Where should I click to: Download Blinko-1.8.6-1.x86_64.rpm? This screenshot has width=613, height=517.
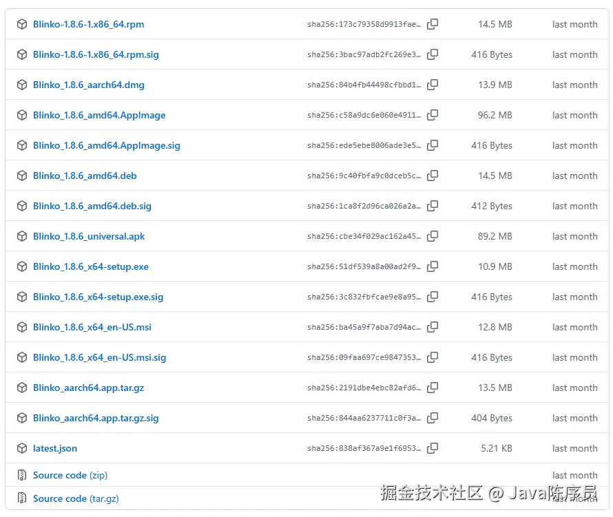(88, 24)
